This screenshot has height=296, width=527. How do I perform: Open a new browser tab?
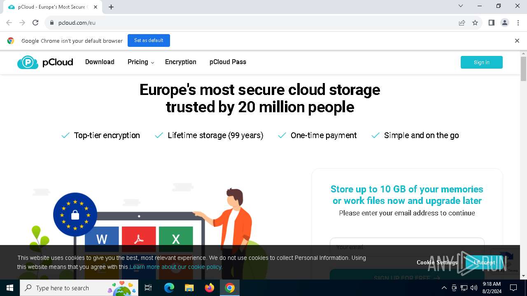pyautogui.click(x=111, y=7)
